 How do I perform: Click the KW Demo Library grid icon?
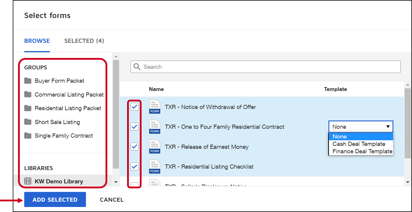point(28,181)
